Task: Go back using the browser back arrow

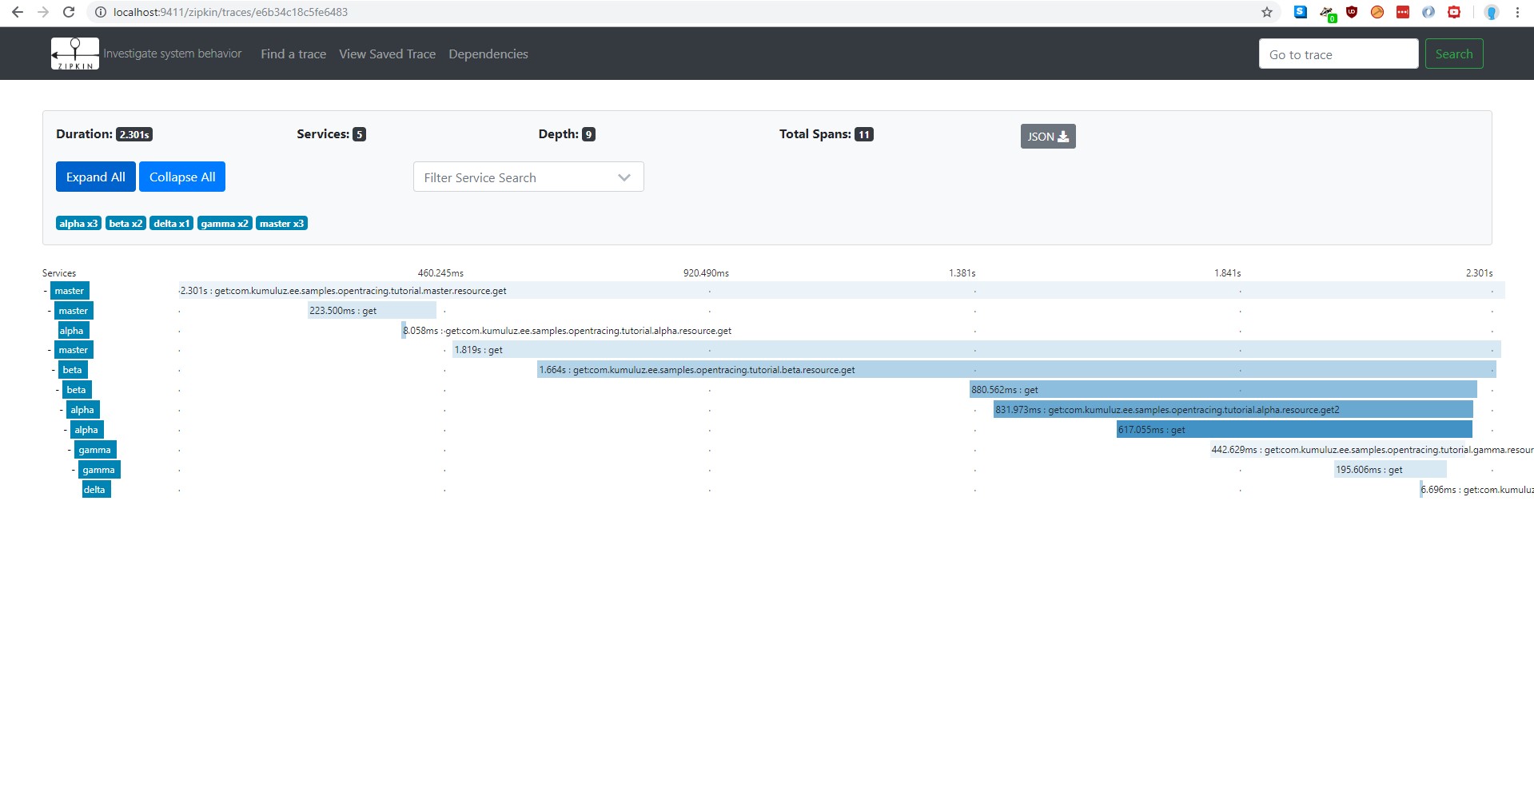Action: point(18,12)
